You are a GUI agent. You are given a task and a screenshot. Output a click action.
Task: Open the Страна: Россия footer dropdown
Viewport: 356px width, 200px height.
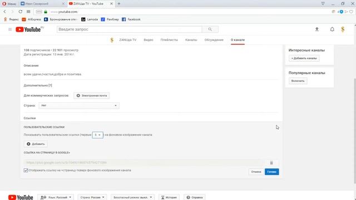[92, 197]
